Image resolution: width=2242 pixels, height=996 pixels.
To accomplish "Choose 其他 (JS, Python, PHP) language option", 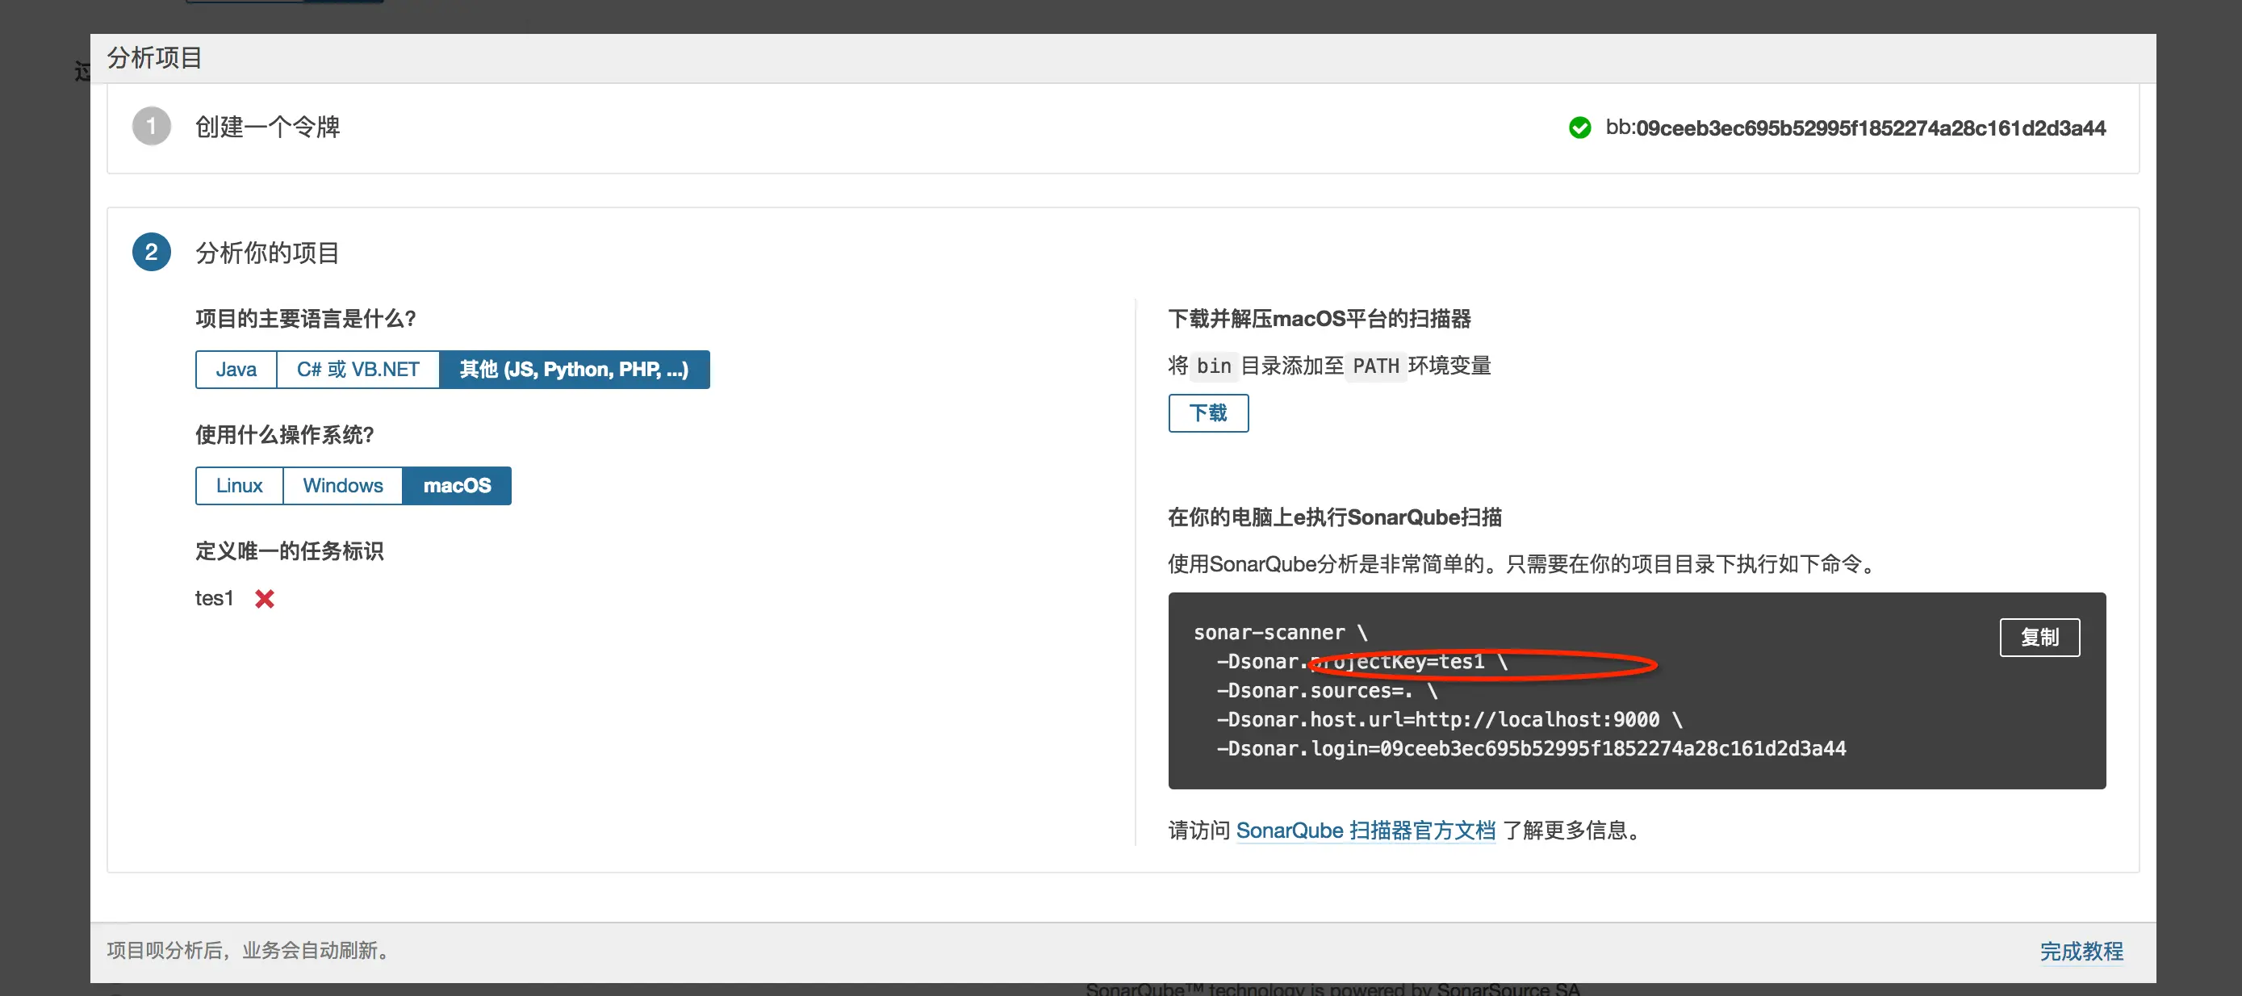I will 574,369.
